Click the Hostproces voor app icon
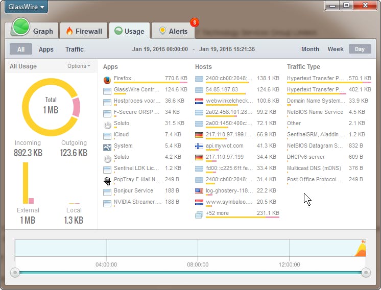381x290 pixels. pyautogui.click(x=107, y=102)
